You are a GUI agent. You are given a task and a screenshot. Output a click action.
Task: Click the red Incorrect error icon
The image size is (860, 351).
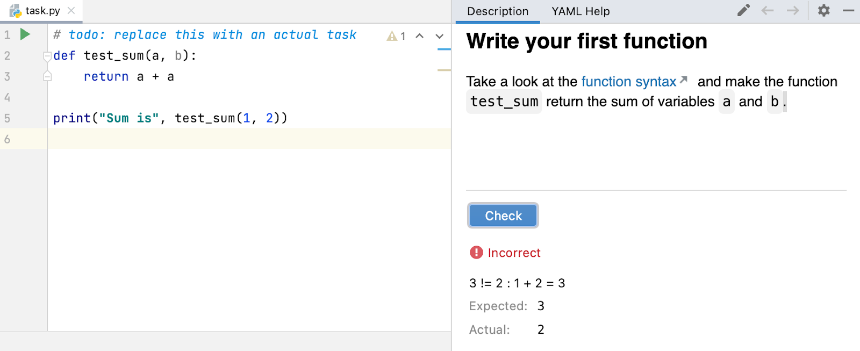(x=476, y=253)
